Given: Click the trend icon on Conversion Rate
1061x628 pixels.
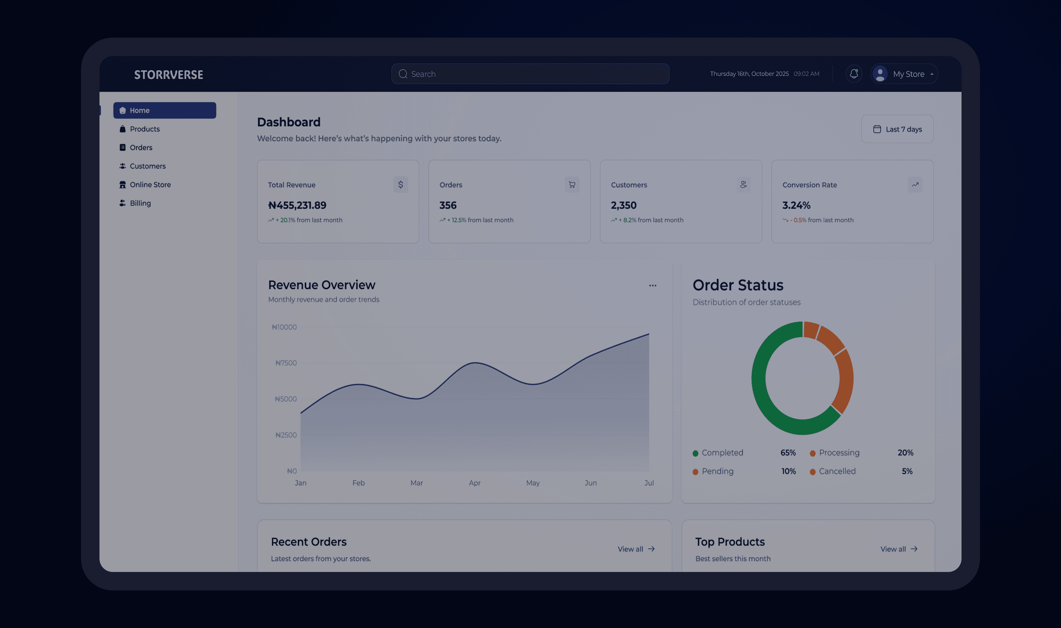Looking at the screenshot, I should tap(915, 185).
